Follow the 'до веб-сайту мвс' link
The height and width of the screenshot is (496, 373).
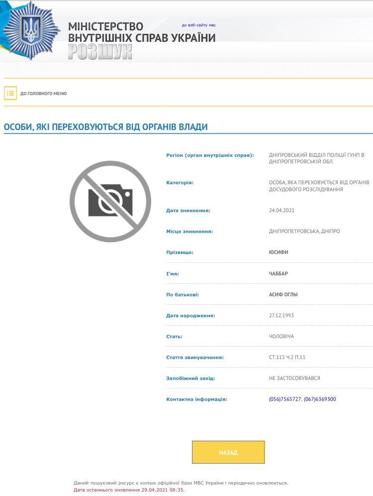[x=198, y=25]
